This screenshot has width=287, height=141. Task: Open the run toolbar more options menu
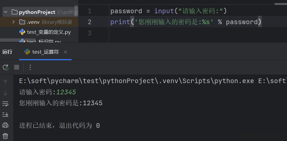pyautogui.click(x=30, y=67)
